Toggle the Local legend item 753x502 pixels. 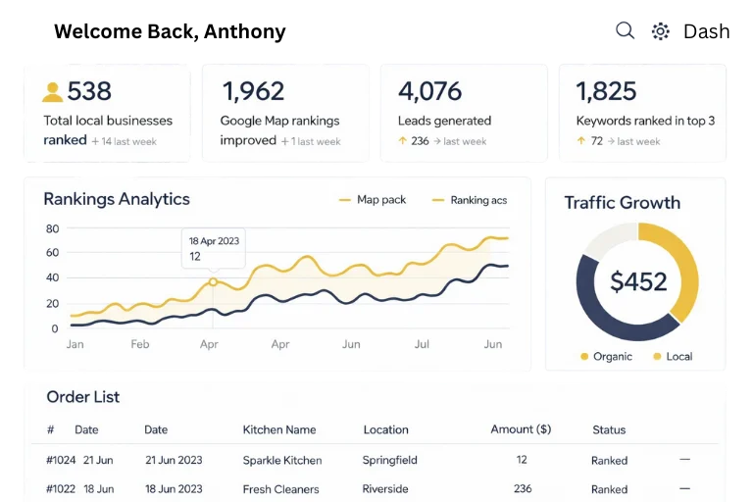[x=673, y=357]
